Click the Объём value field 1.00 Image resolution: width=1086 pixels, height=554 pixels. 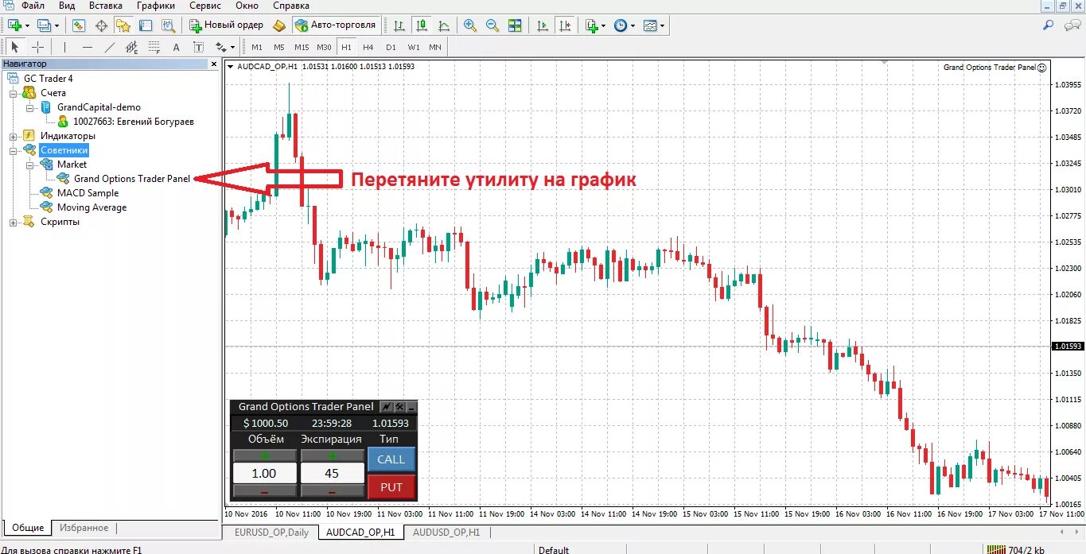[264, 474]
